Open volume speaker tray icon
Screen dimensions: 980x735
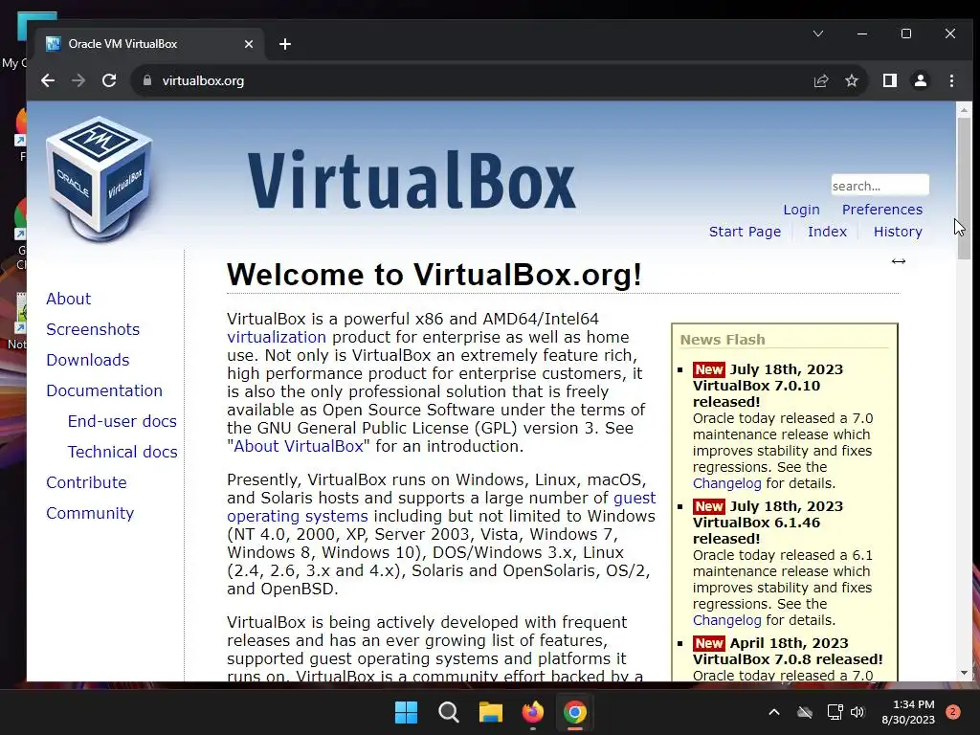click(x=857, y=712)
